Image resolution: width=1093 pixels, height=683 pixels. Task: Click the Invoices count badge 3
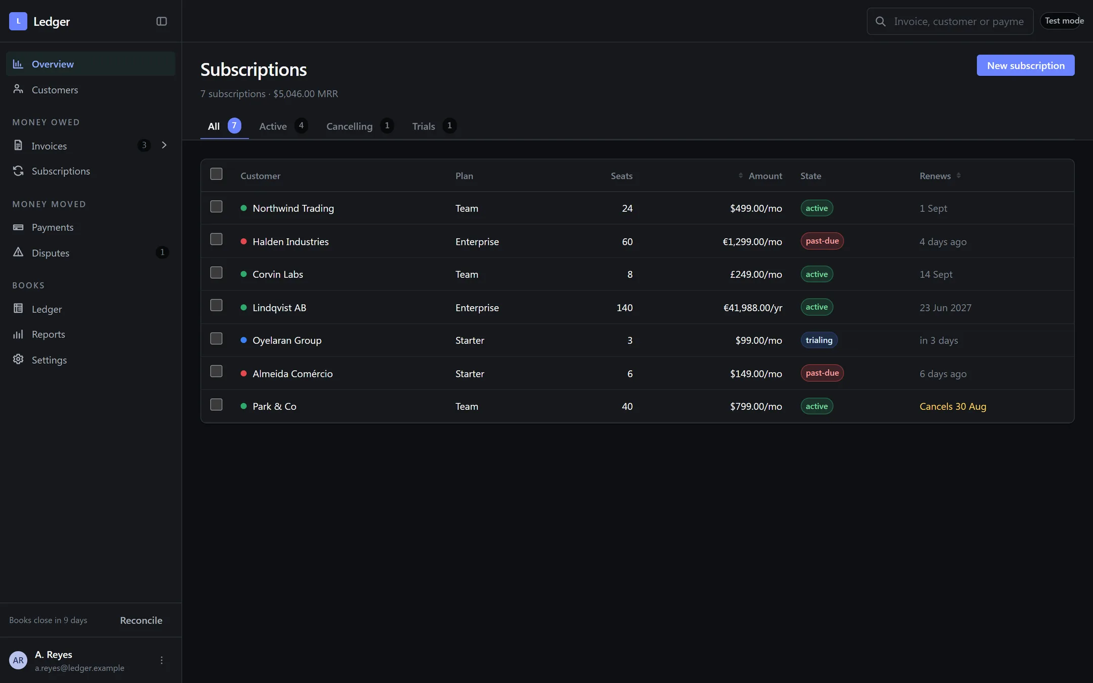[144, 145]
